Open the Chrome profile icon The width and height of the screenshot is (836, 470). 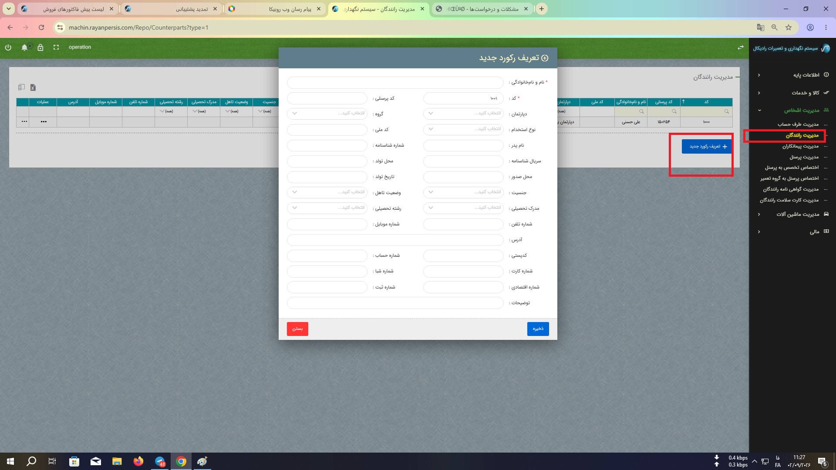810,27
